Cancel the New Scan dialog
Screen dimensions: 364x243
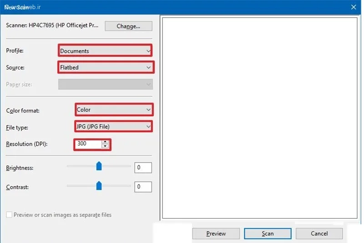319,233
